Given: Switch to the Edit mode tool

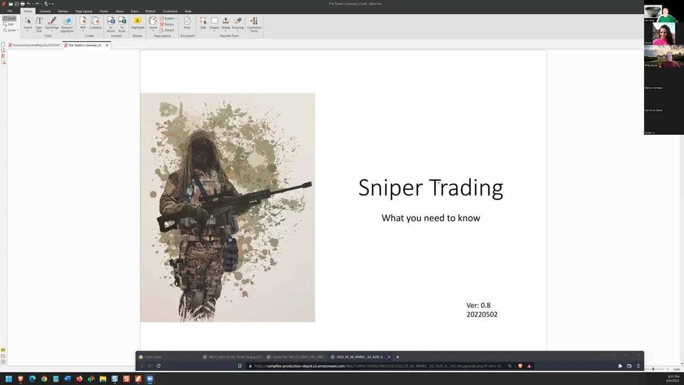Looking at the screenshot, I should 9,24.
